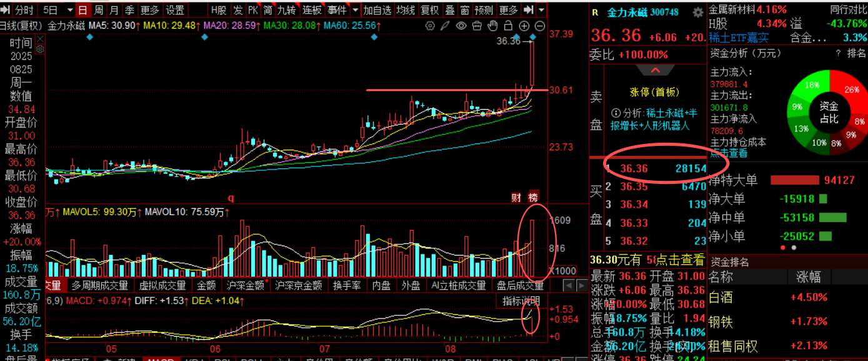Screen dimensions: 868x361
Task: Add stock with 加自选 button
Action: coord(378,10)
